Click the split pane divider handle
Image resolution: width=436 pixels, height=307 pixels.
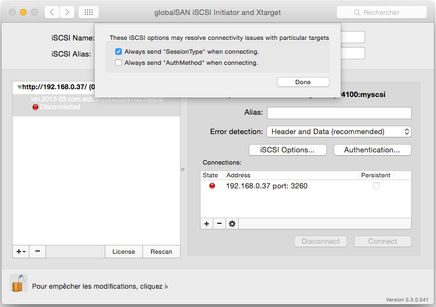183,170
